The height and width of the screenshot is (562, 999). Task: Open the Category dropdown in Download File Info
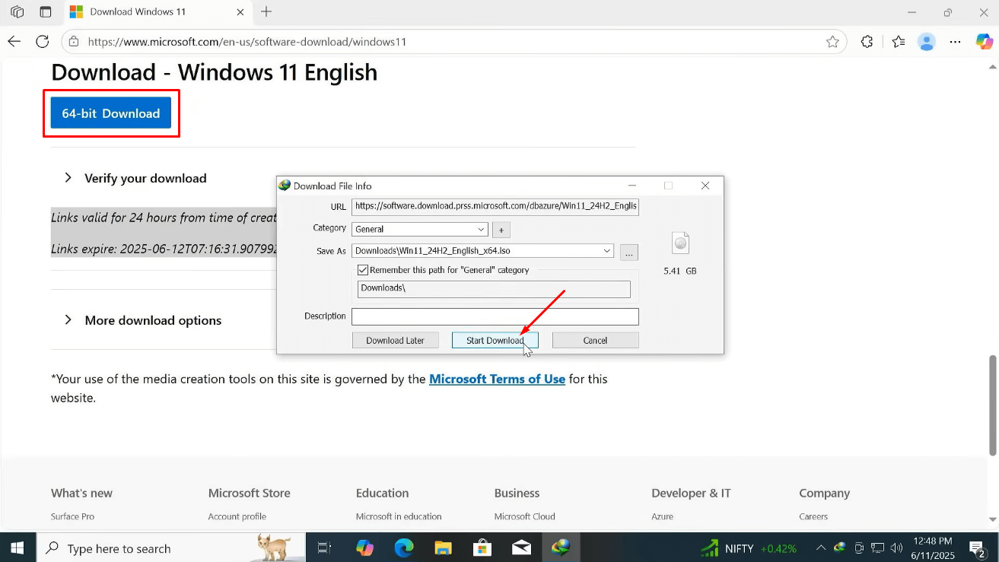[x=481, y=229]
